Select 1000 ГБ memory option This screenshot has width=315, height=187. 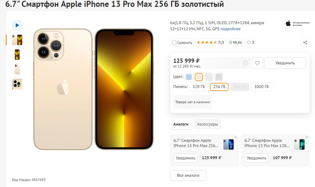261,87
